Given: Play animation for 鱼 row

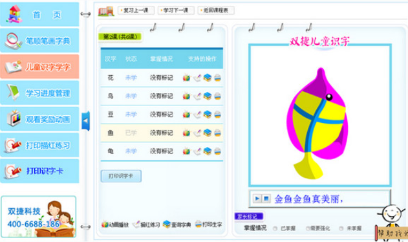Looking at the screenshot, I should tap(186, 133).
